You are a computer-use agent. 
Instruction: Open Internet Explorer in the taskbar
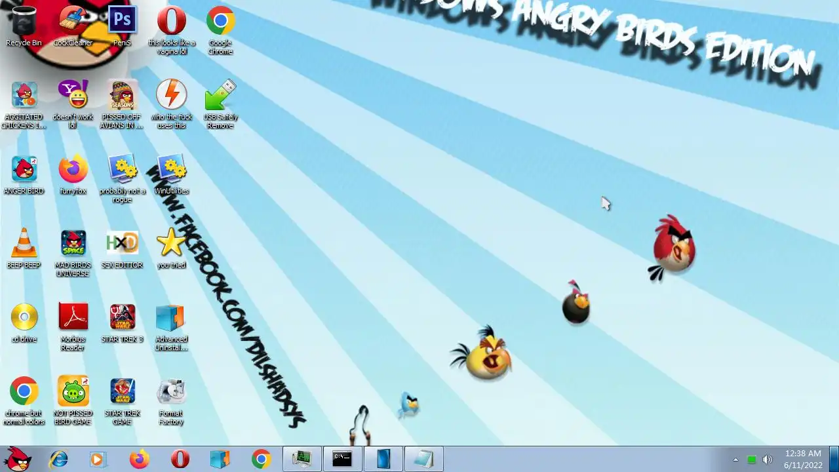[x=59, y=459]
